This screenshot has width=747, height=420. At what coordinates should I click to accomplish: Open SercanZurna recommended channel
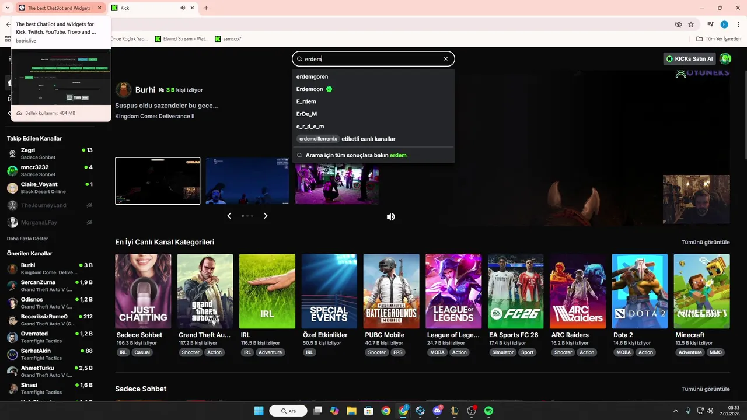click(50, 286)
